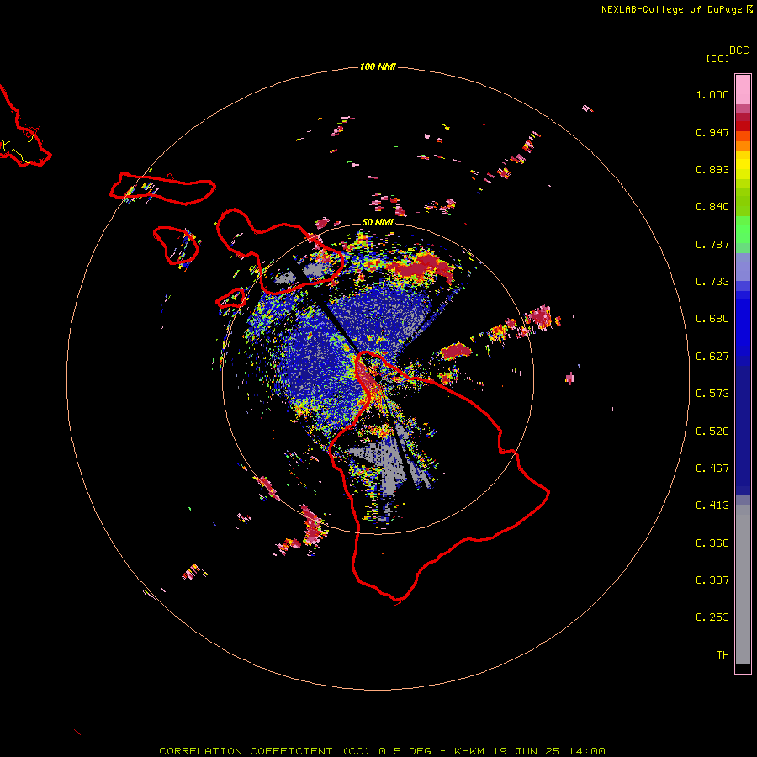This screenshot has height=757, width=757.
Task: Click the 0.733 value on the scale
Action: [x=712, y=282]
